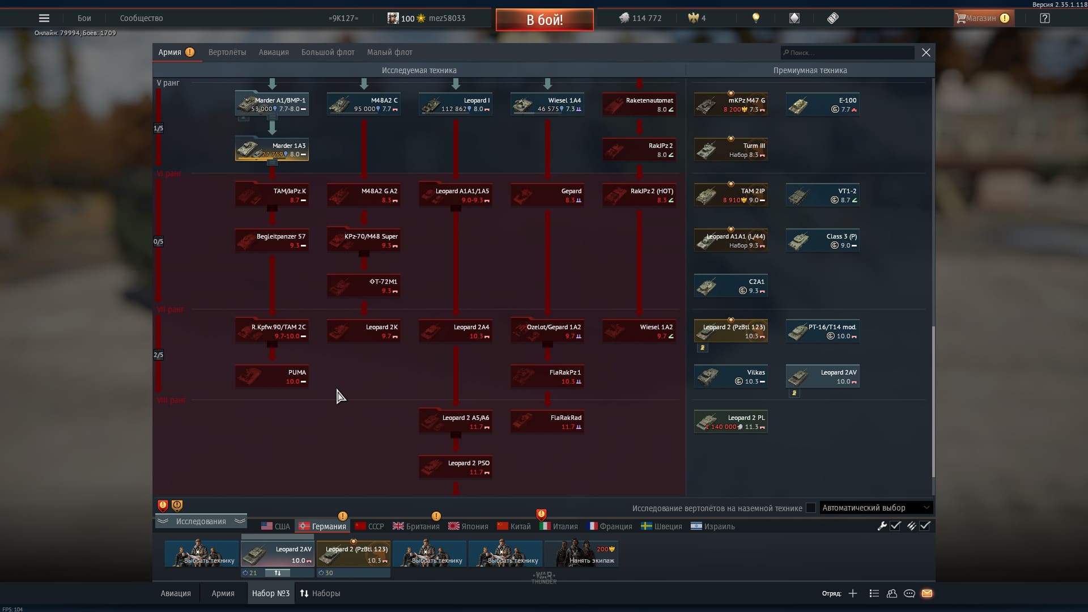Image resolution: width=1088 pixels, height=612 pixels.
Task: Open the Наборы presets selector
Action: click(320, 593)
